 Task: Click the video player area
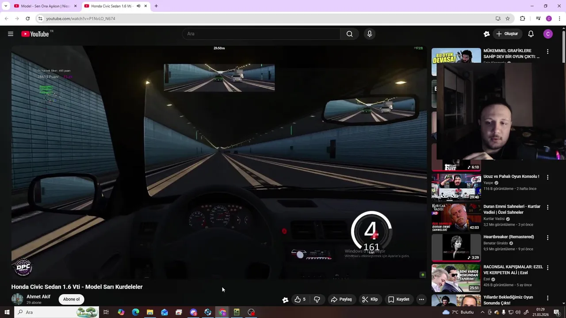coord(219,162)
